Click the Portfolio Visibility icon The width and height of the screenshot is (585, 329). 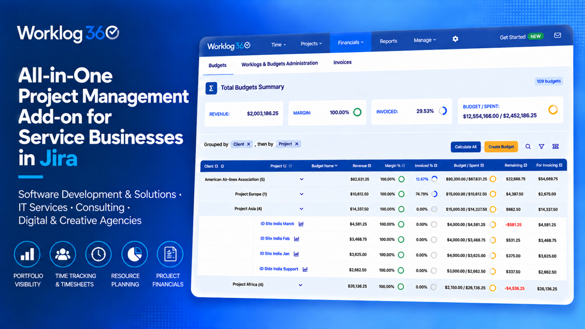point(27,254)
